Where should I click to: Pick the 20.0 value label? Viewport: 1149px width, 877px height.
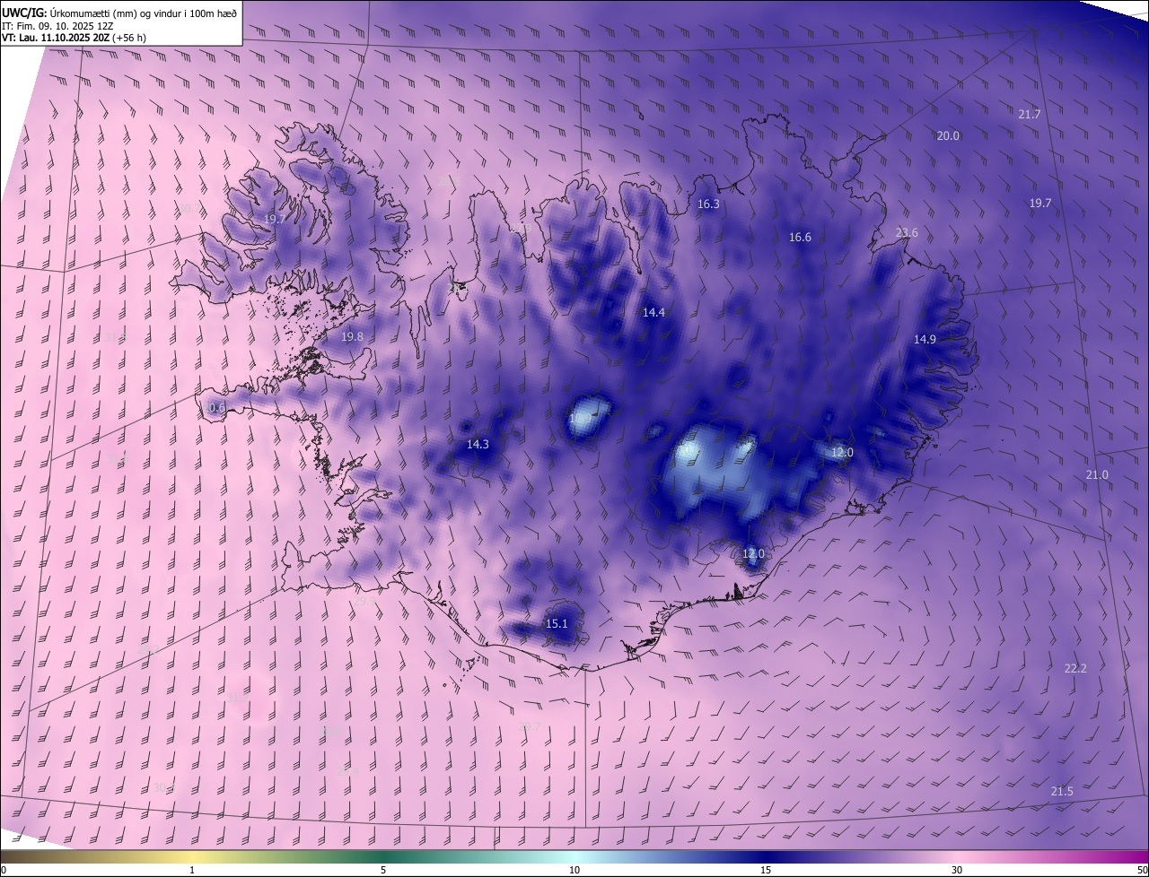(x=948, y=136)
